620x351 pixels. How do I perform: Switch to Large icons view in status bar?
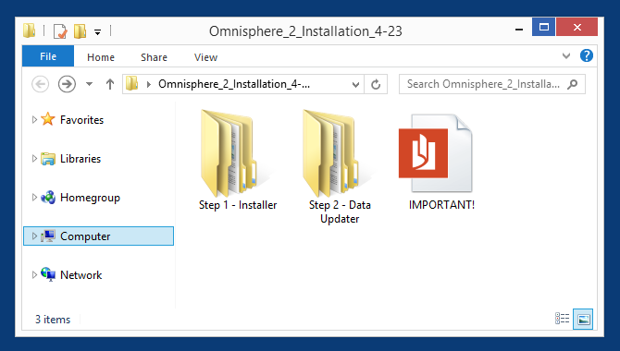(583, 319)
